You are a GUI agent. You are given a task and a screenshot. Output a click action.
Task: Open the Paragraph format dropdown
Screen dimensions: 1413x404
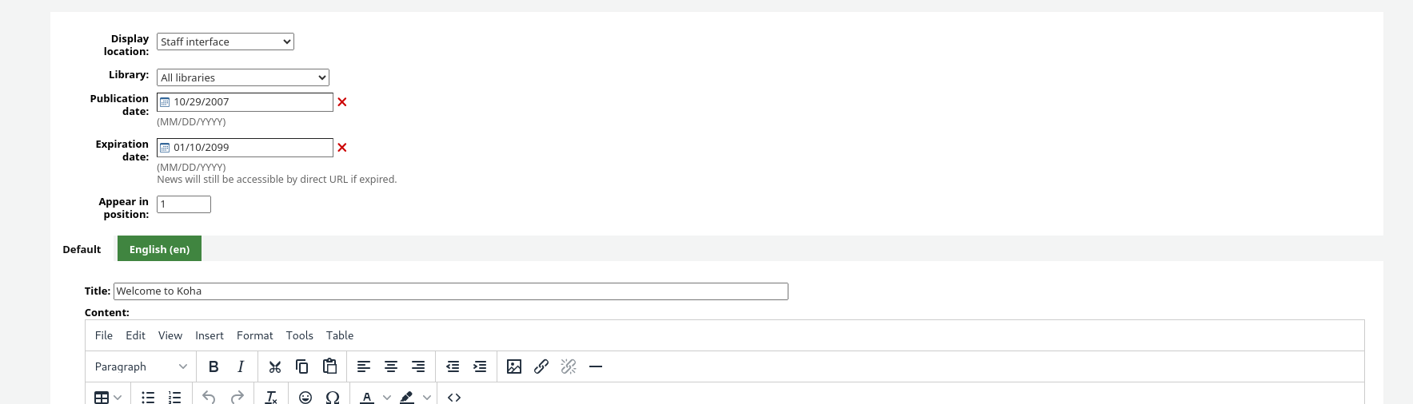point(141,366)
